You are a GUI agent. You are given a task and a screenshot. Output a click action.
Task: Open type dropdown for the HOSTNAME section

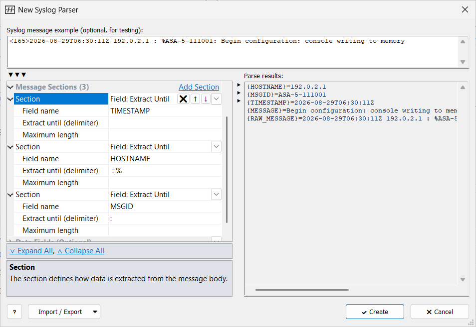216,147
